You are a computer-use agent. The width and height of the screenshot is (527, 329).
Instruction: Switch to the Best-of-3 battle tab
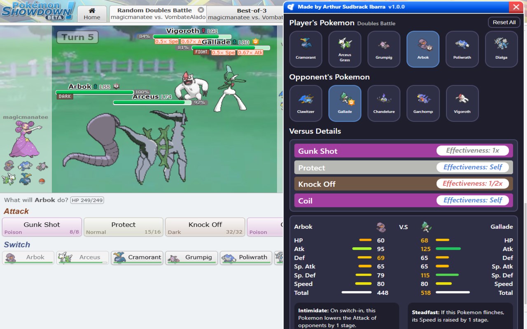[x=245, y=14]
